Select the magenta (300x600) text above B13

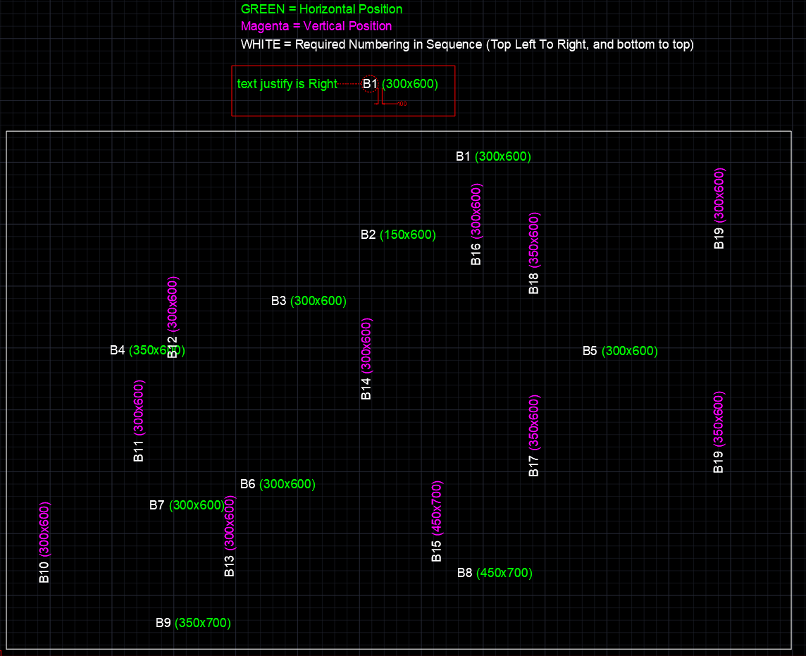(x=229, y=523)
